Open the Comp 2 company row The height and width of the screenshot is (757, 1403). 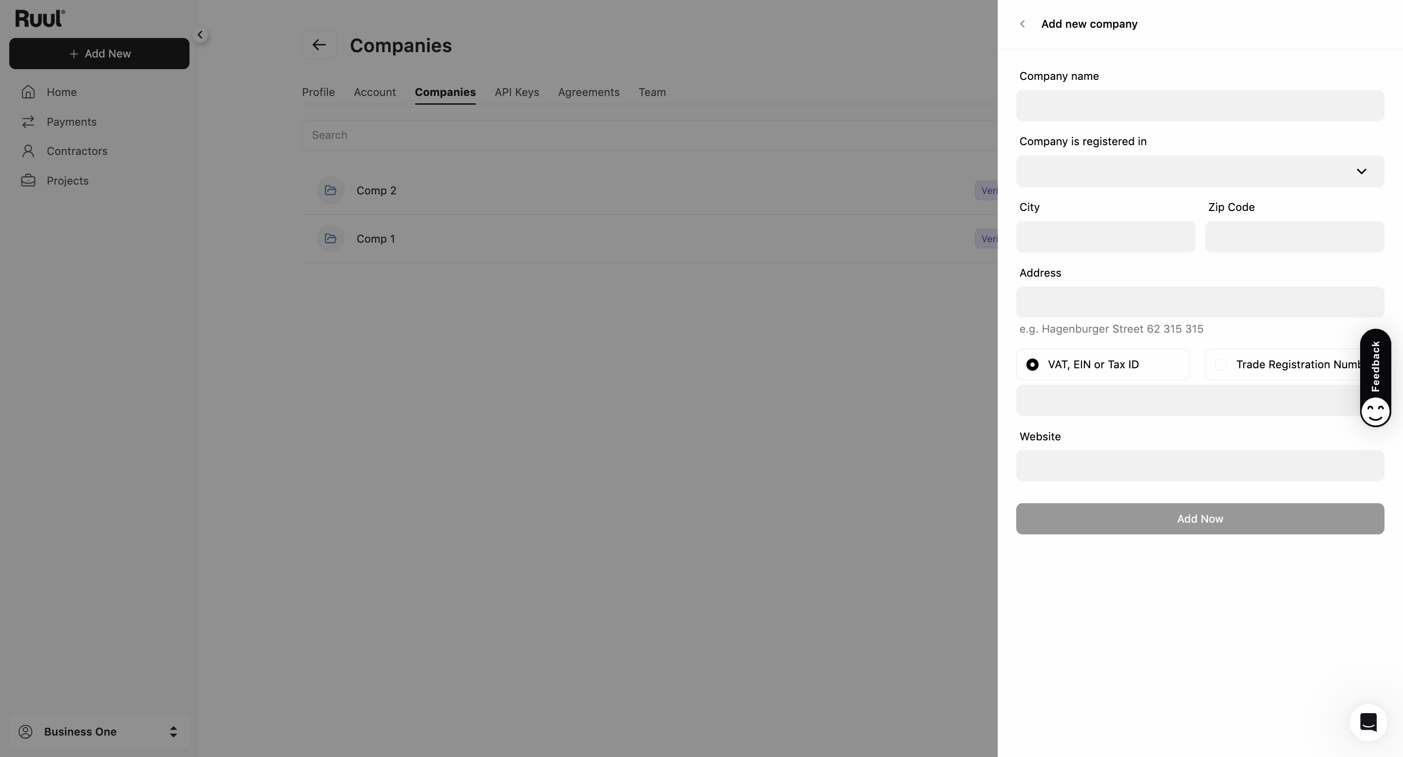coord(649,190)
